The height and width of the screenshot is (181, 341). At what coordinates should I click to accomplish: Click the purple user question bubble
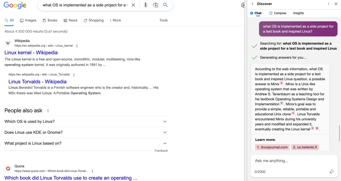click(x=298, y=29)
